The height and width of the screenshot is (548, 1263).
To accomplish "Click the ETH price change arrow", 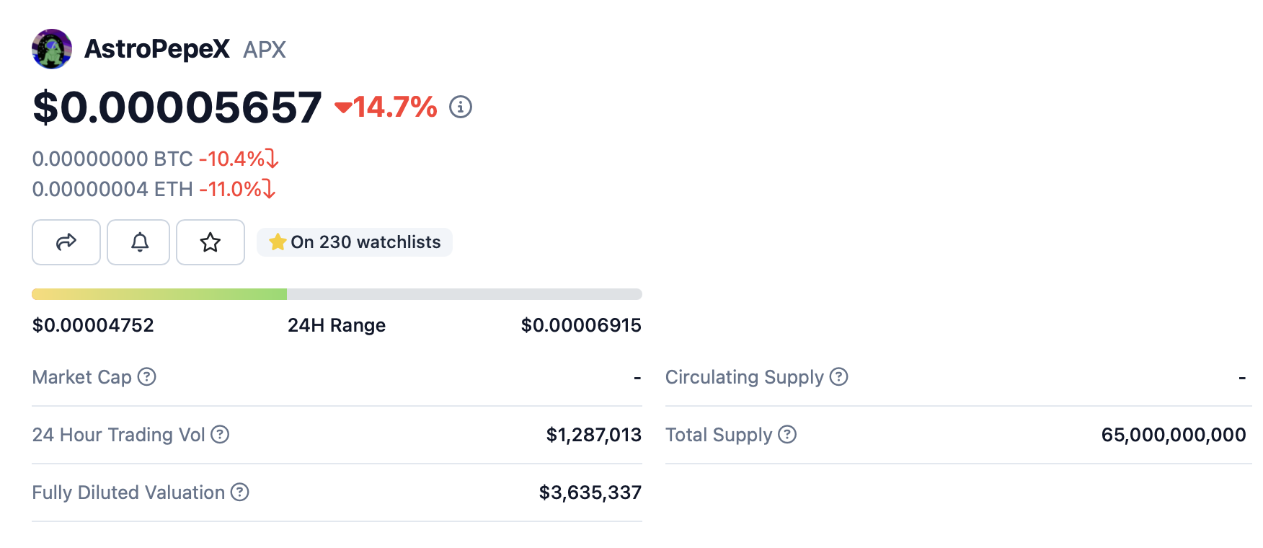I will click(x=269, y=189).
